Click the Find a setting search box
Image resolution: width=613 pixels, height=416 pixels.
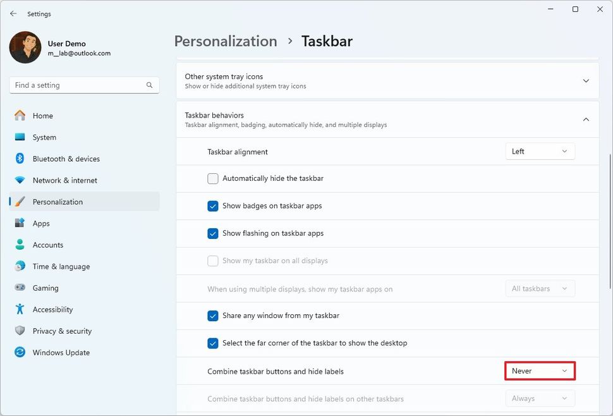[x=84, y=85]
